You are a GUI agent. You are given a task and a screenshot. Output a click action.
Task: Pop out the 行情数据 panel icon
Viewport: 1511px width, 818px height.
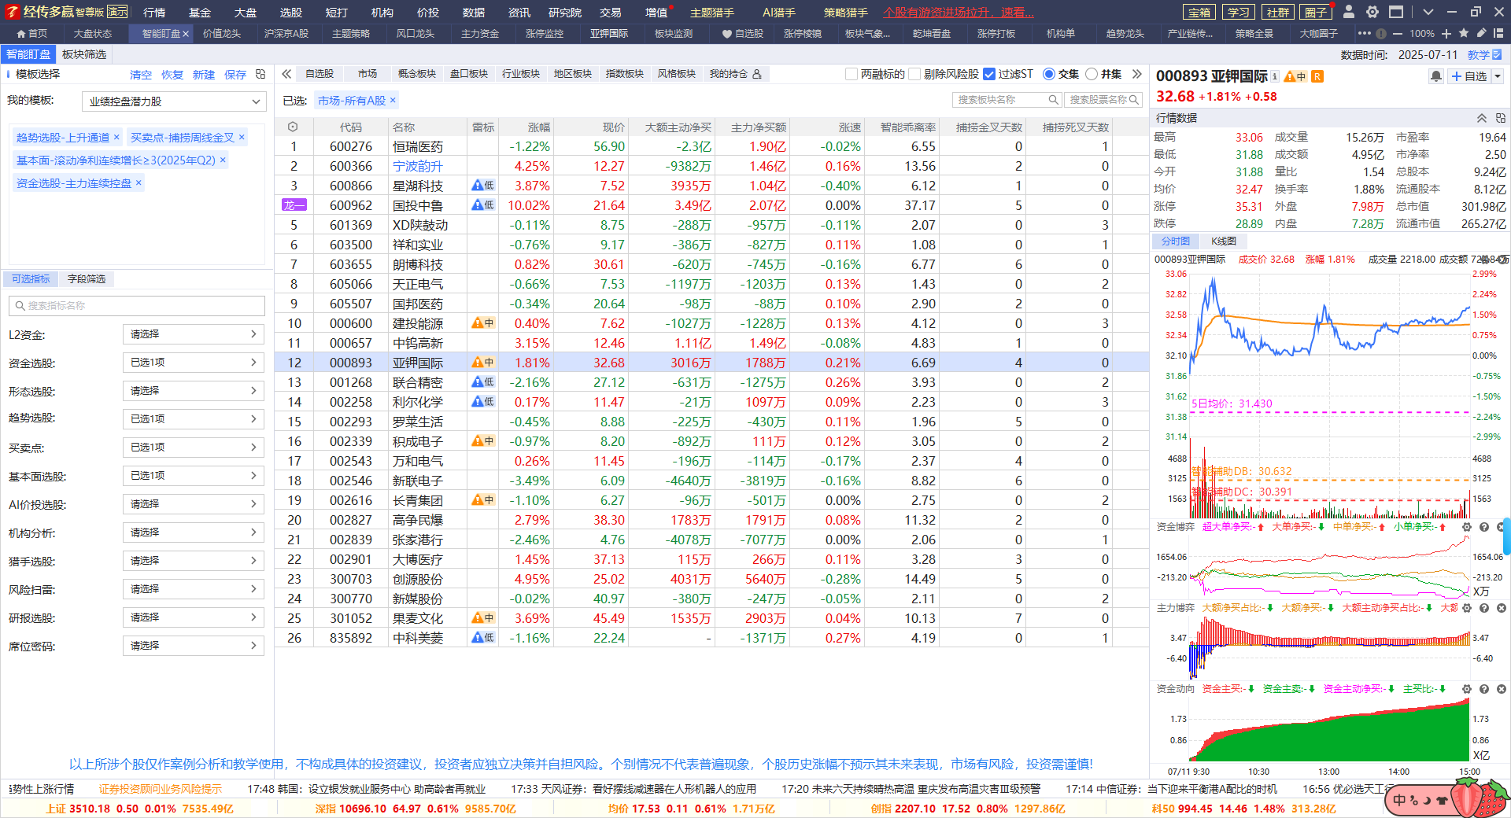(1501, 118)
